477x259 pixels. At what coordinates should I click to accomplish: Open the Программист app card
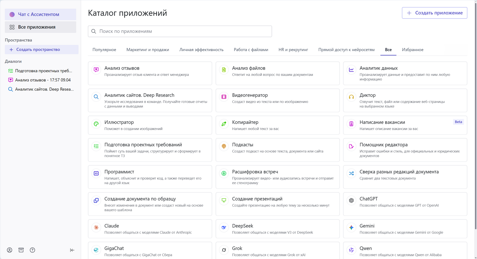[x=150, y=177]
